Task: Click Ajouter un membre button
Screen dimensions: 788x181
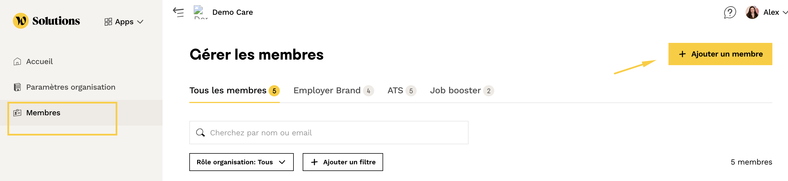Action: point(720,54)
